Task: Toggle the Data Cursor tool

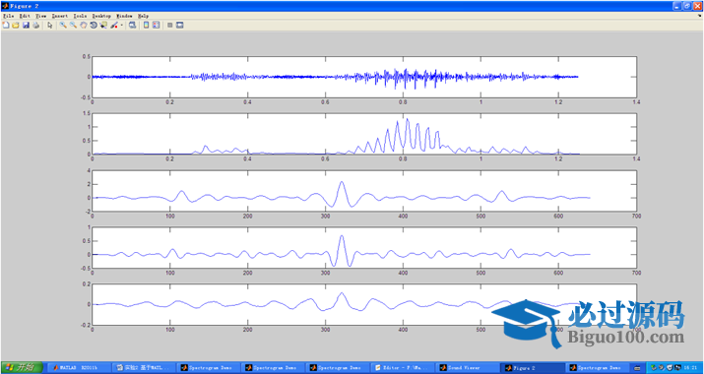Action: coord(103,26)
